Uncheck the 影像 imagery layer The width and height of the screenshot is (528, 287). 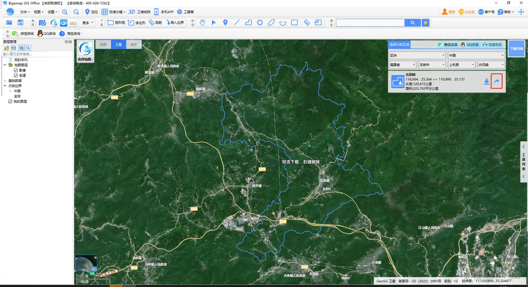(15, 70)
